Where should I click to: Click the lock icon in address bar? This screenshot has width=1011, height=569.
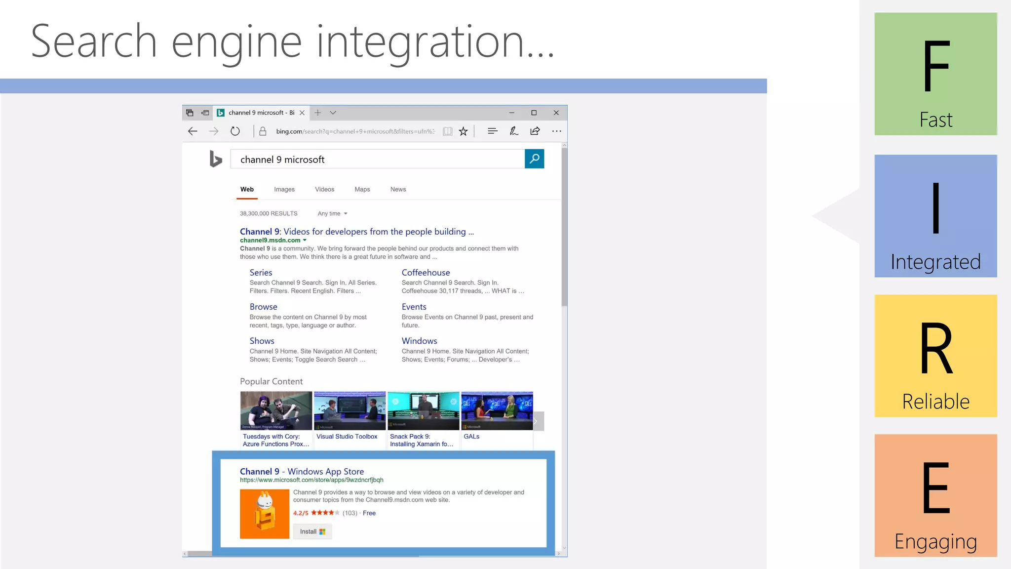click(x=263, y=131)
